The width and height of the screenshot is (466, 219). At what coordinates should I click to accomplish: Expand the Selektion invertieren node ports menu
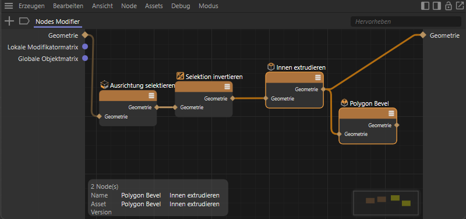pyautogui.click(x=227, y=87)
